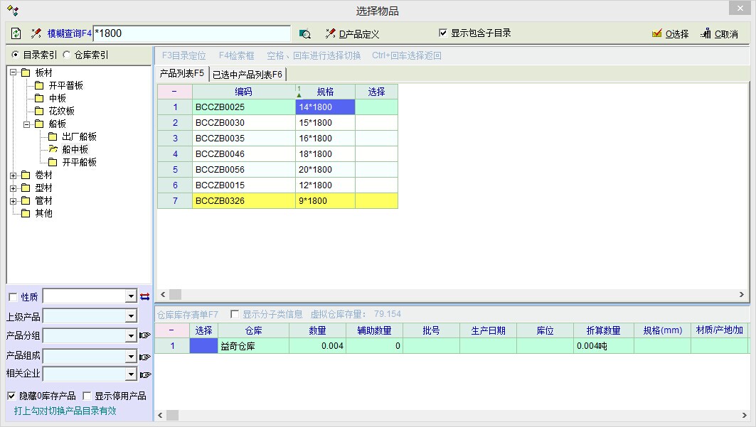Click the refresh icon beside the fuzzy search
756x427 pixels.
[x=16, y=33]
